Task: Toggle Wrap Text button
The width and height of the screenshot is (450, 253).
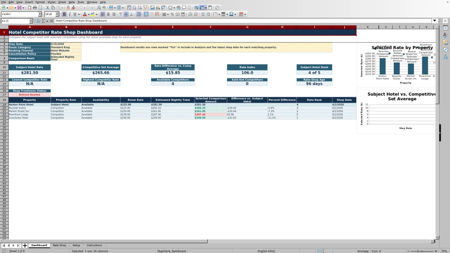Action: coord(139,14)
